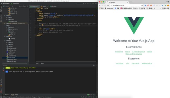The width and height of the screenshot is (170, 98).
Task: Click the tool windows toggle in status bar corner
Action: pos(1,97)
